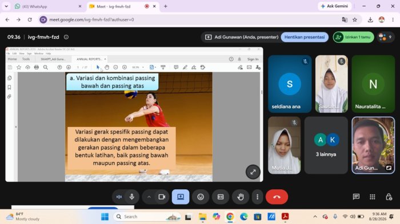Select Adi Gunawan self-view tile
Image resolution: width=400 pixels, height=224 pixels.
[x=373, y=145]
